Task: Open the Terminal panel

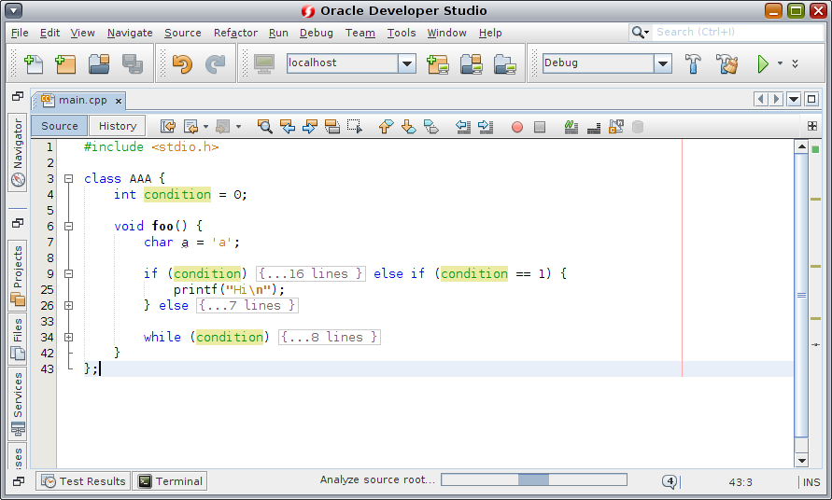Action: click(170, 481)
